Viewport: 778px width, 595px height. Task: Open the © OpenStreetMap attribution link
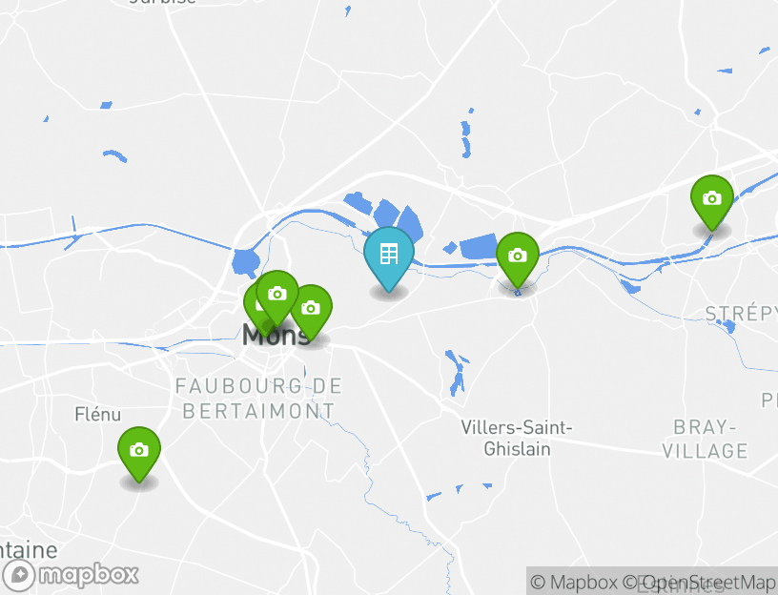pos(699,582)
